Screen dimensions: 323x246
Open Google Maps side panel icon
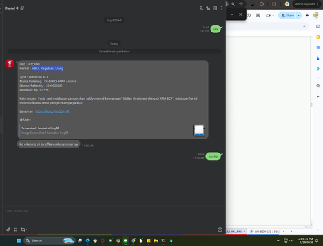click(318, 69)
